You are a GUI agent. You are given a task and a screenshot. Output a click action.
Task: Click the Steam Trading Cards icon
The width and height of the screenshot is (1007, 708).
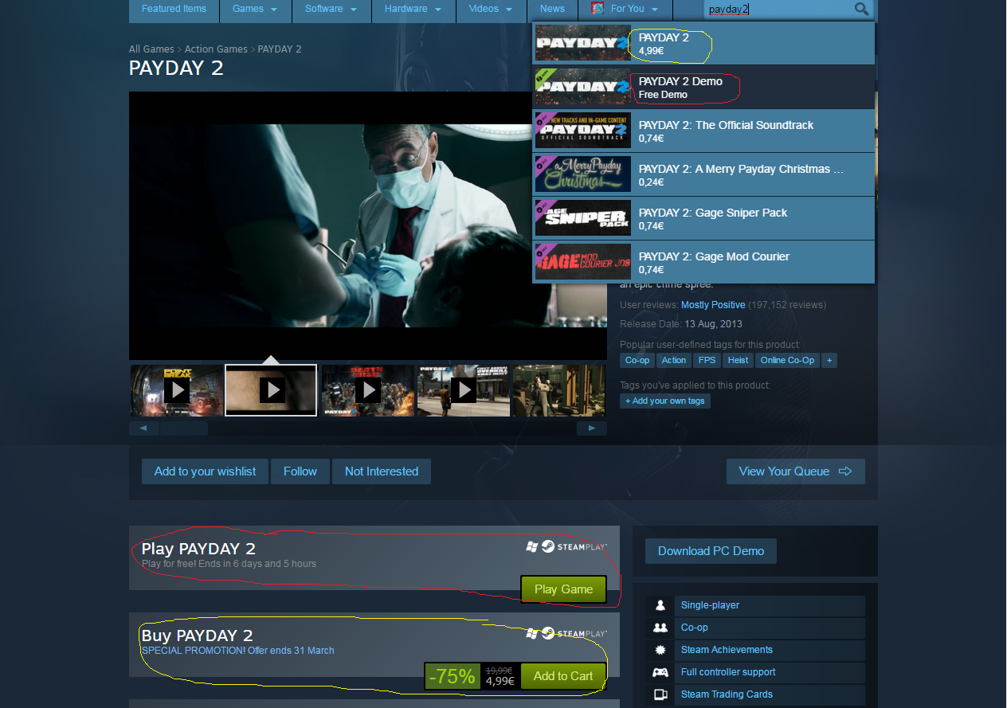click(x=660, y=694)
